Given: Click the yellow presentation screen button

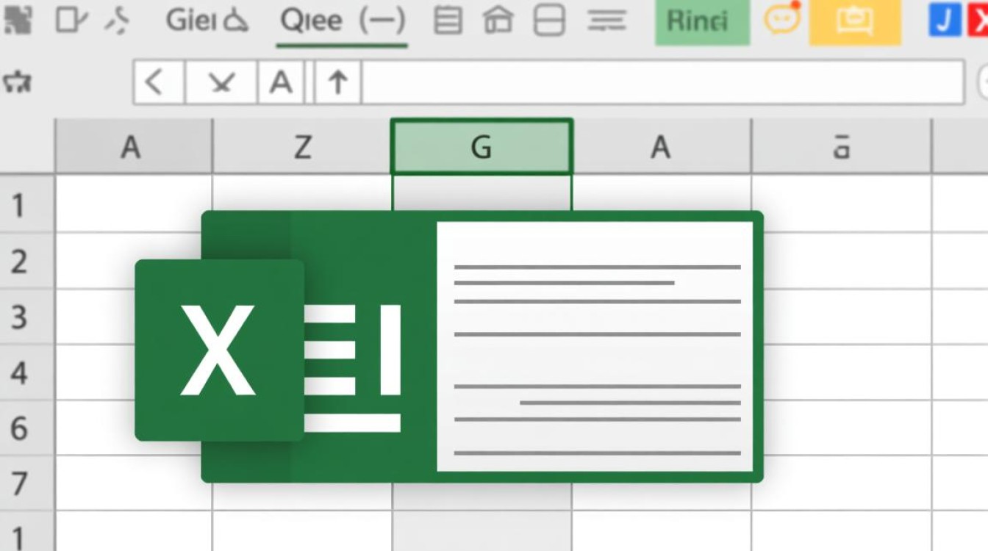Looking at the screenshot, I should pos(854,22).
